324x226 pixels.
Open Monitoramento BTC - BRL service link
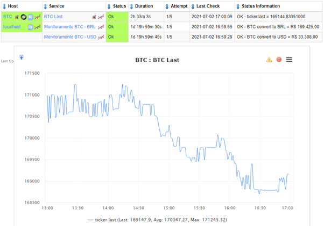70,27
